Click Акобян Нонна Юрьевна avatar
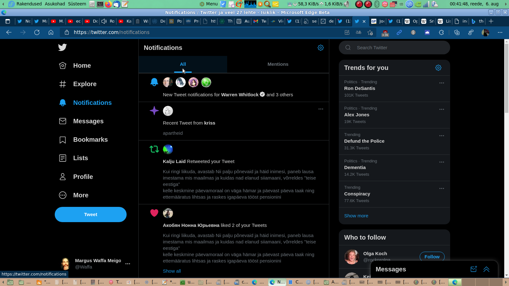 coord(168,213)
